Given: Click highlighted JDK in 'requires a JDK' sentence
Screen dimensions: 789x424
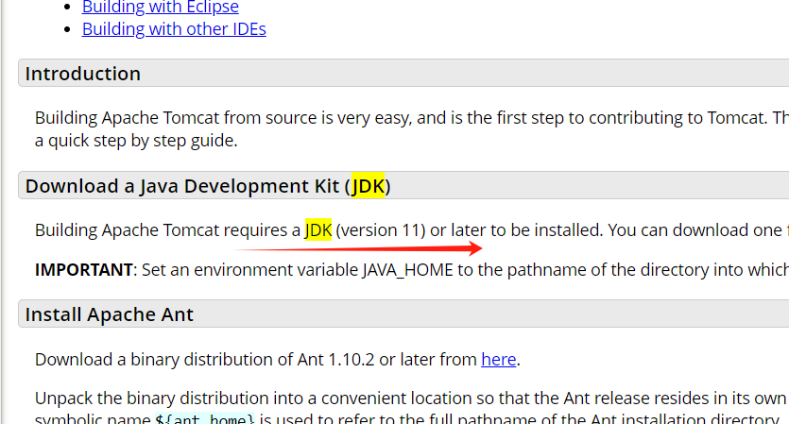Looking at the screenshot, I should coord(318,229).
